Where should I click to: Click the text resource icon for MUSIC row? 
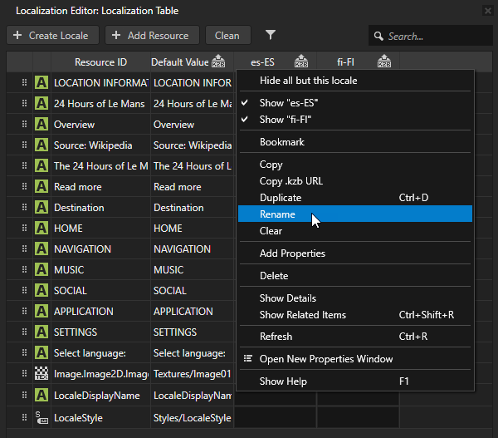pyautogui.click(x=41, y=270)
